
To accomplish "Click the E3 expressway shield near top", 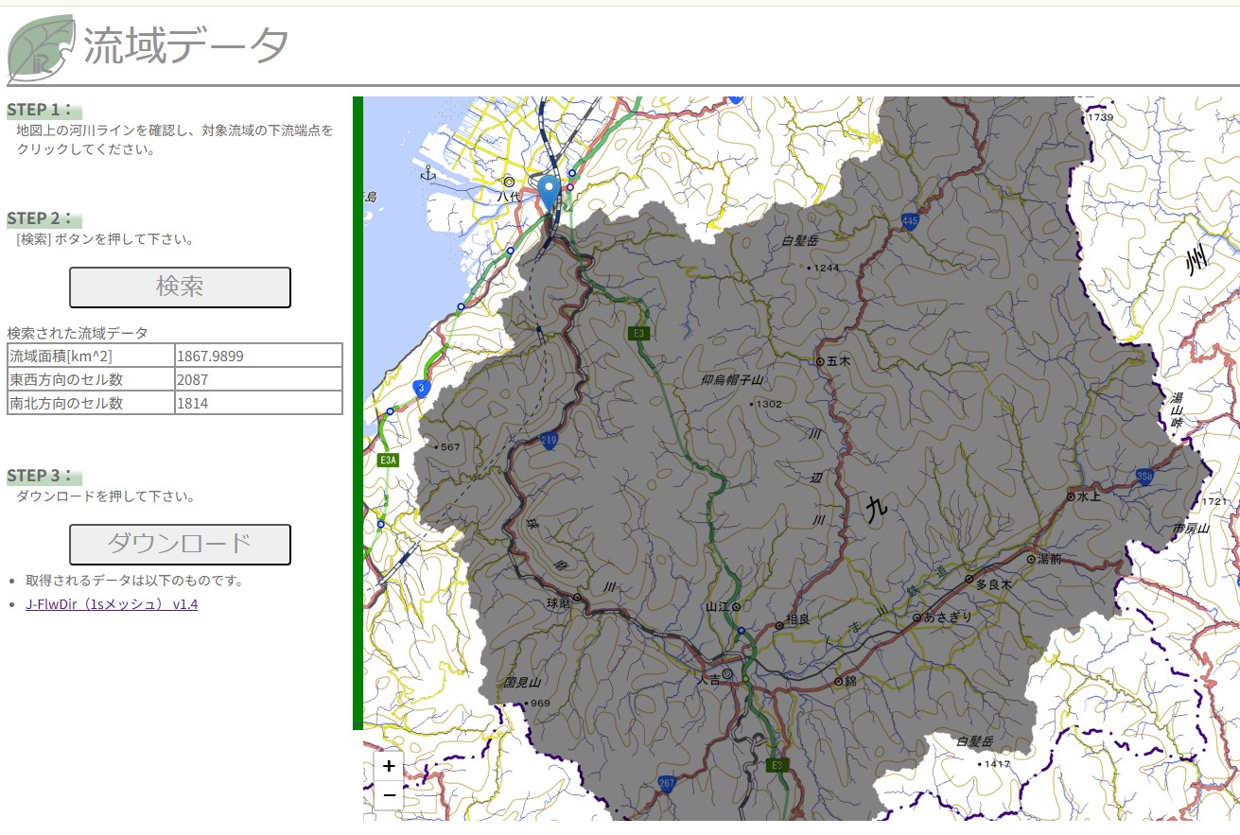I will pyautogui.click(x=640, y=333).
